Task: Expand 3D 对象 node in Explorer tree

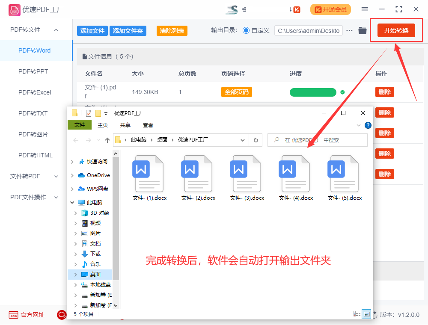Action: 75,213
